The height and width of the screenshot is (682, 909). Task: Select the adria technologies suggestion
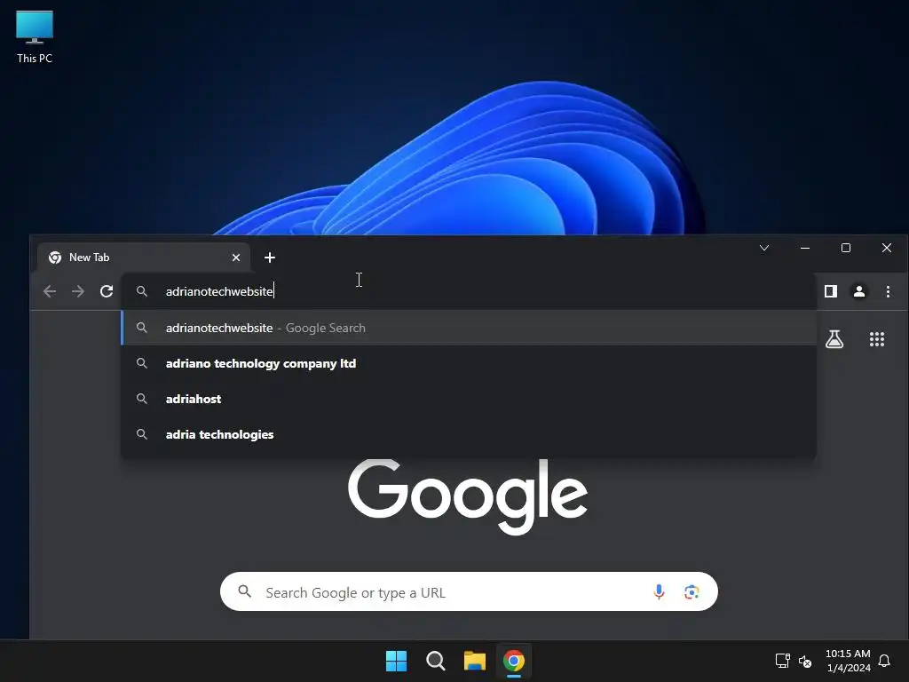(469, 434)
